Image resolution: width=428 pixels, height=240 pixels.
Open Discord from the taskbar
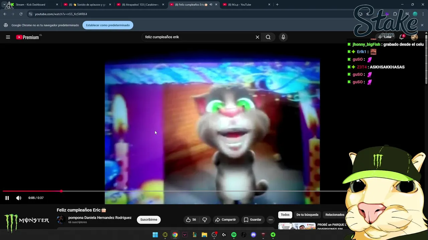(x=253, y=235)
